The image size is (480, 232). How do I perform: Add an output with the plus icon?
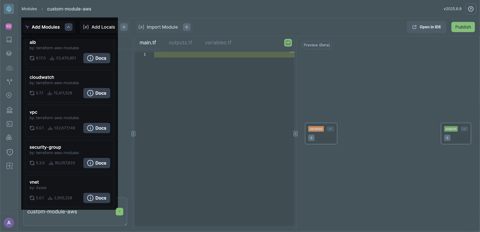pyautogui.click(x=447, y=138)
